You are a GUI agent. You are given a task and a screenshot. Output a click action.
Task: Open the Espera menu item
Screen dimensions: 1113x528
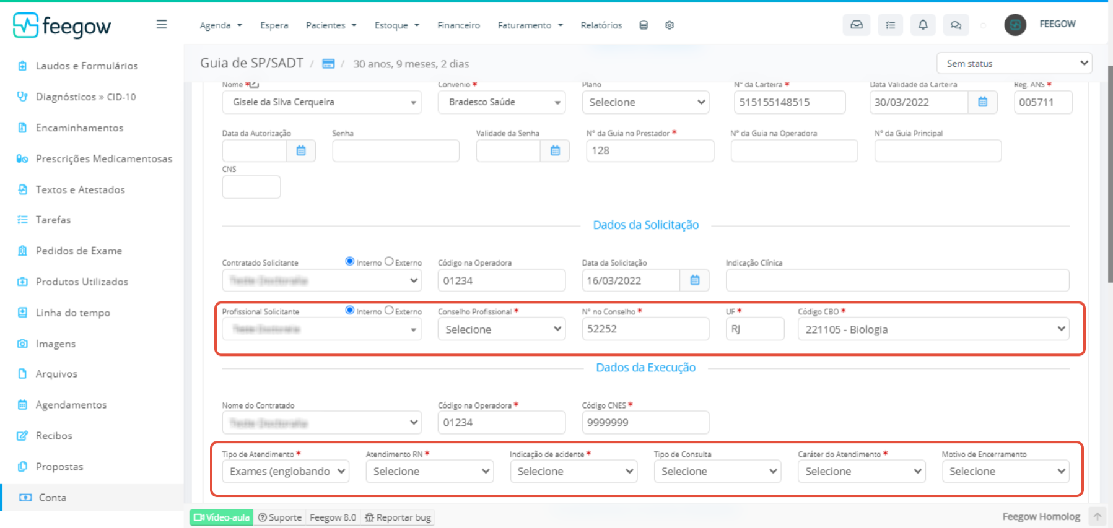[274, 25]
